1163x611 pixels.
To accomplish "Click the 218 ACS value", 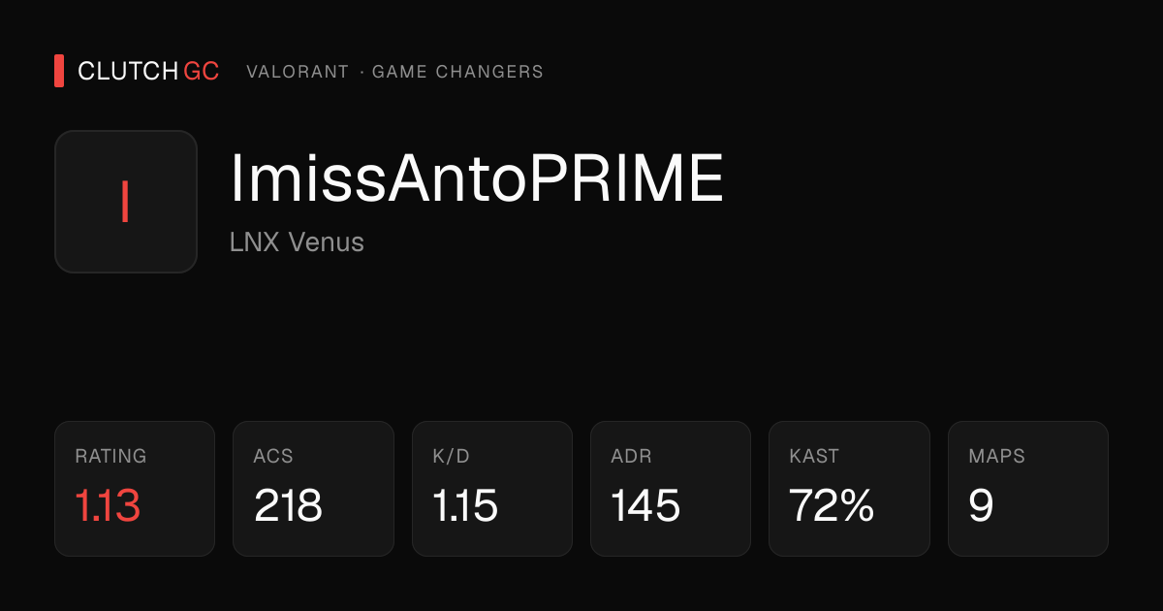I will tap(288, 505).
